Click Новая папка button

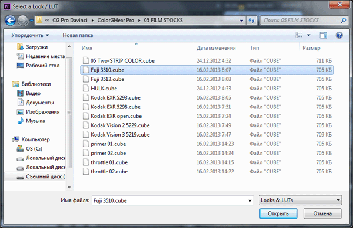click(78, 35)
